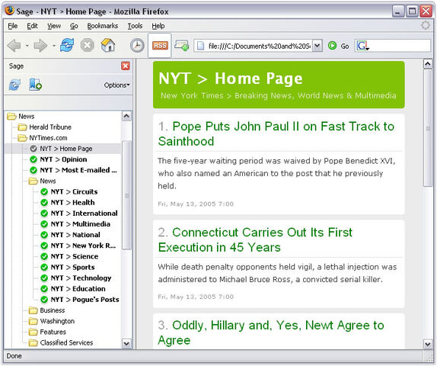The width and height of the screenshot is (437, 366).
Task: Collapse the top-level News folder
Action: (x=11, y=117)
